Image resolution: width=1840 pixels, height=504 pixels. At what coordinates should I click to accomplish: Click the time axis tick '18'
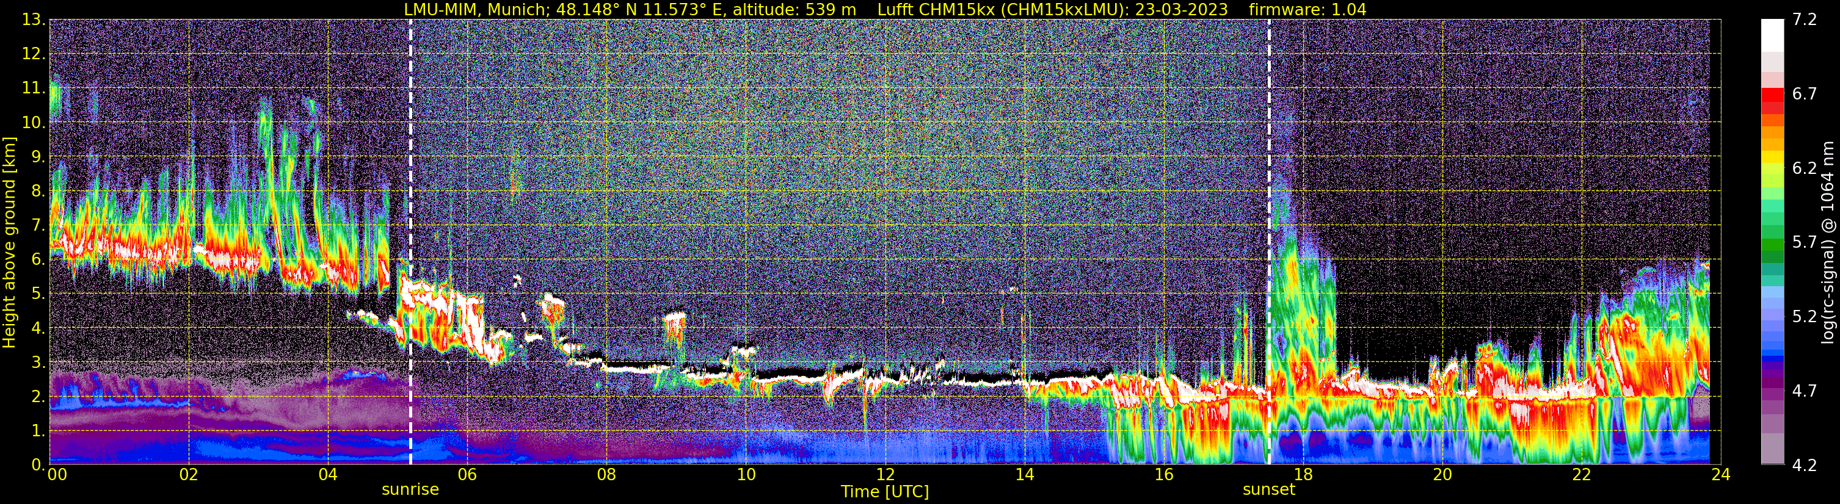[x=1303, y=475]
